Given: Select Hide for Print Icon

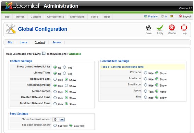Looking at the screenshot, I should click(x=145, y=79).
